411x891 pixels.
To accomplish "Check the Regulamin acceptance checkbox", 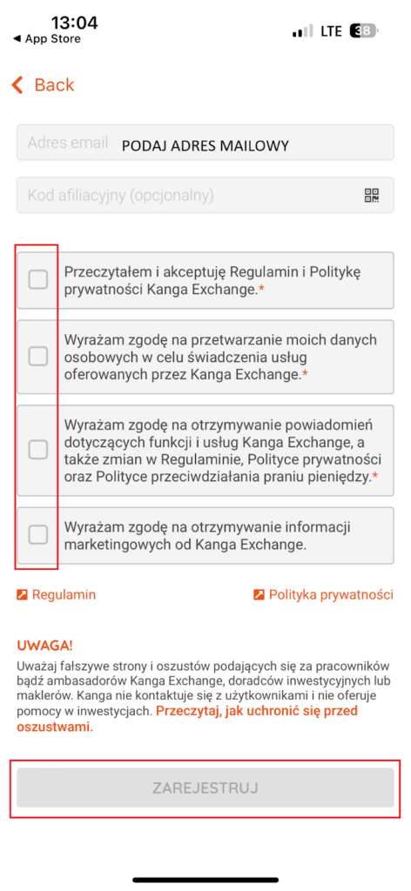I will point(38,279).
